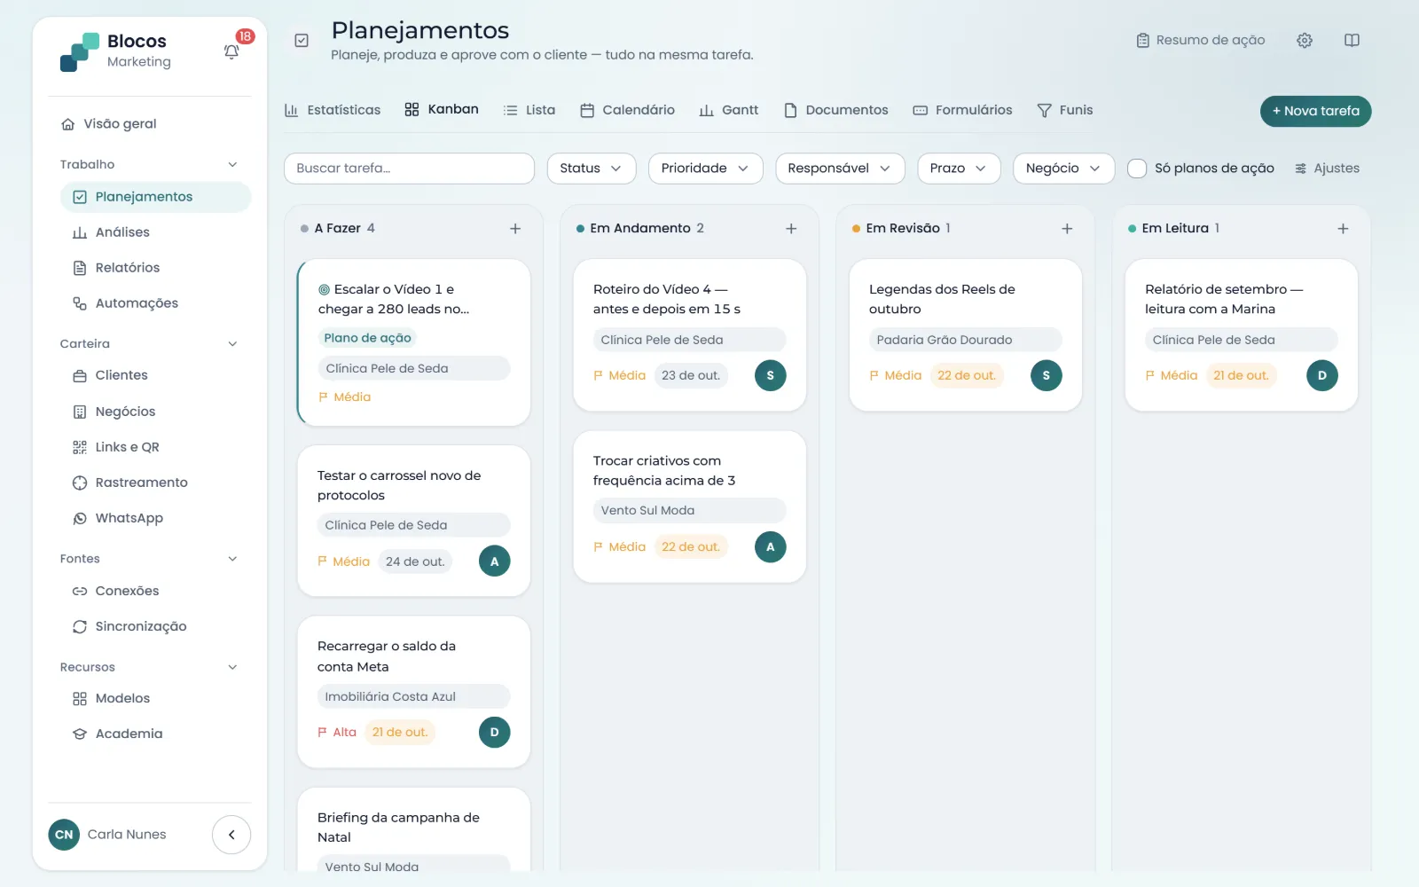This screenshot has height=887, width=1419.
Task: Open the Briefing da campanha de Natal card
Action: [413, 829]
